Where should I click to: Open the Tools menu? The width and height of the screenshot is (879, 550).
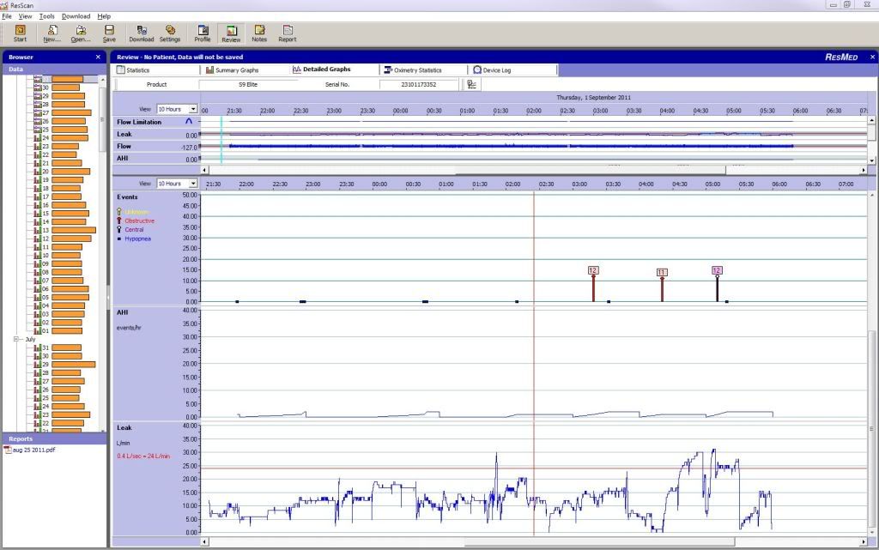coord(47,16)
